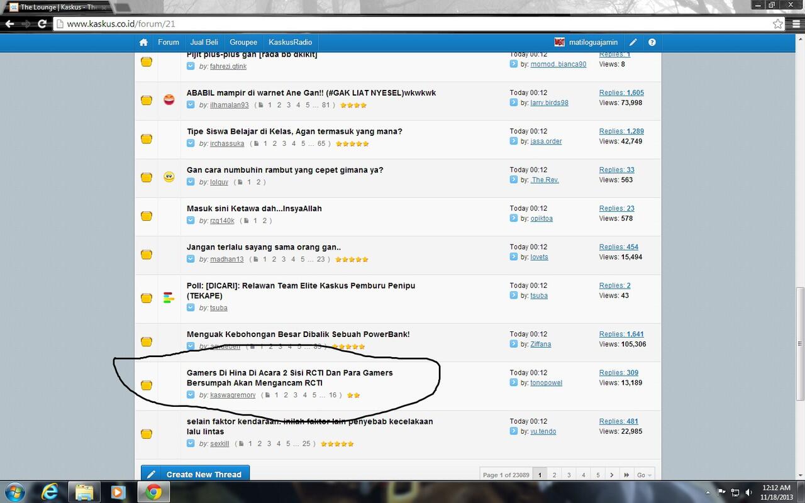The width and height of the screenshot is (805, 503).
Task: Jump to last page double-arrow
Action: pos(626,475)
